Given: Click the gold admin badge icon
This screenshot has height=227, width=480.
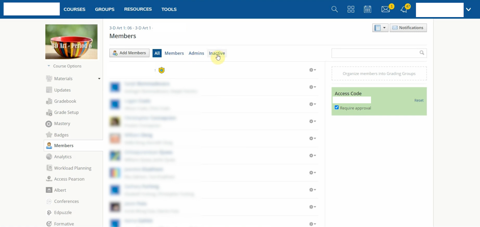Looking at the screenshot, I should pos(161,70).
